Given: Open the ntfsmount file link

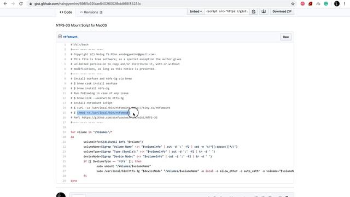Looking at the screenshot, I should click(x=70, y=37).
